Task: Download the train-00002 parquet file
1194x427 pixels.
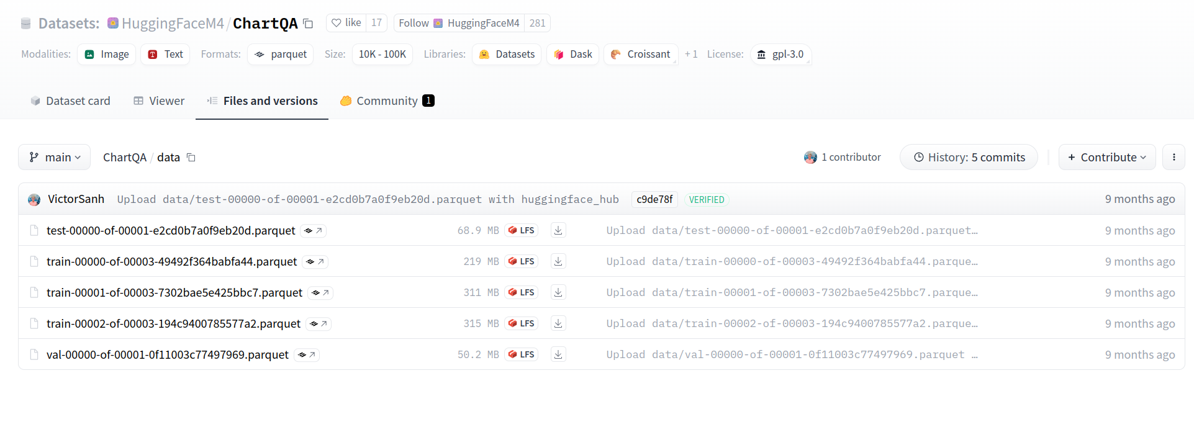Action: pyautogui.click(x=558, y=323)
